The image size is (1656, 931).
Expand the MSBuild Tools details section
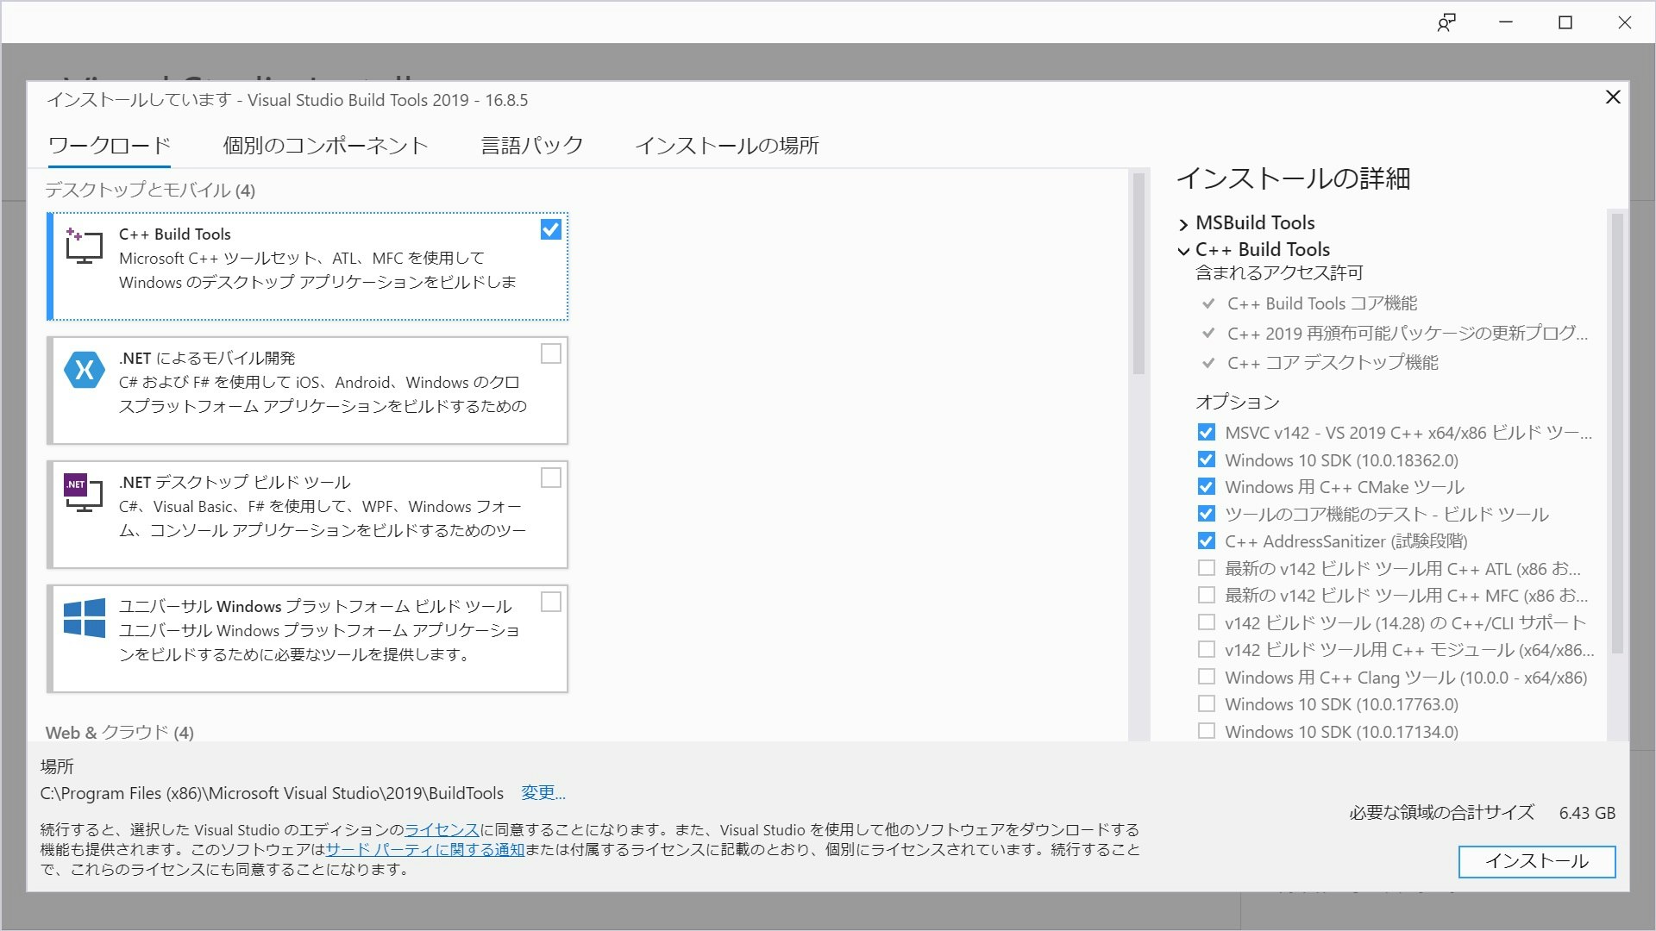coord(1183,224)
